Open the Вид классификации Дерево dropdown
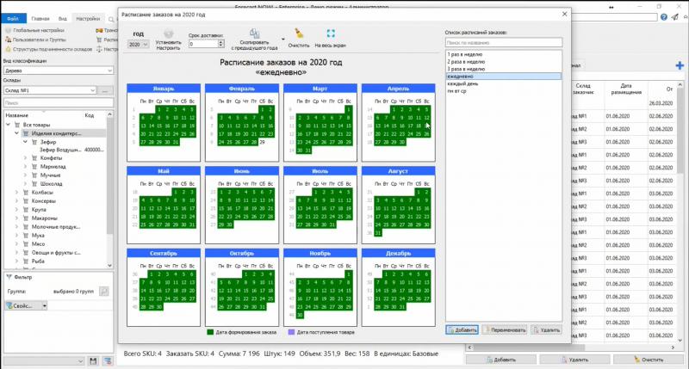The width and height of the screenshot is (689, 369). tap(53, 72)
